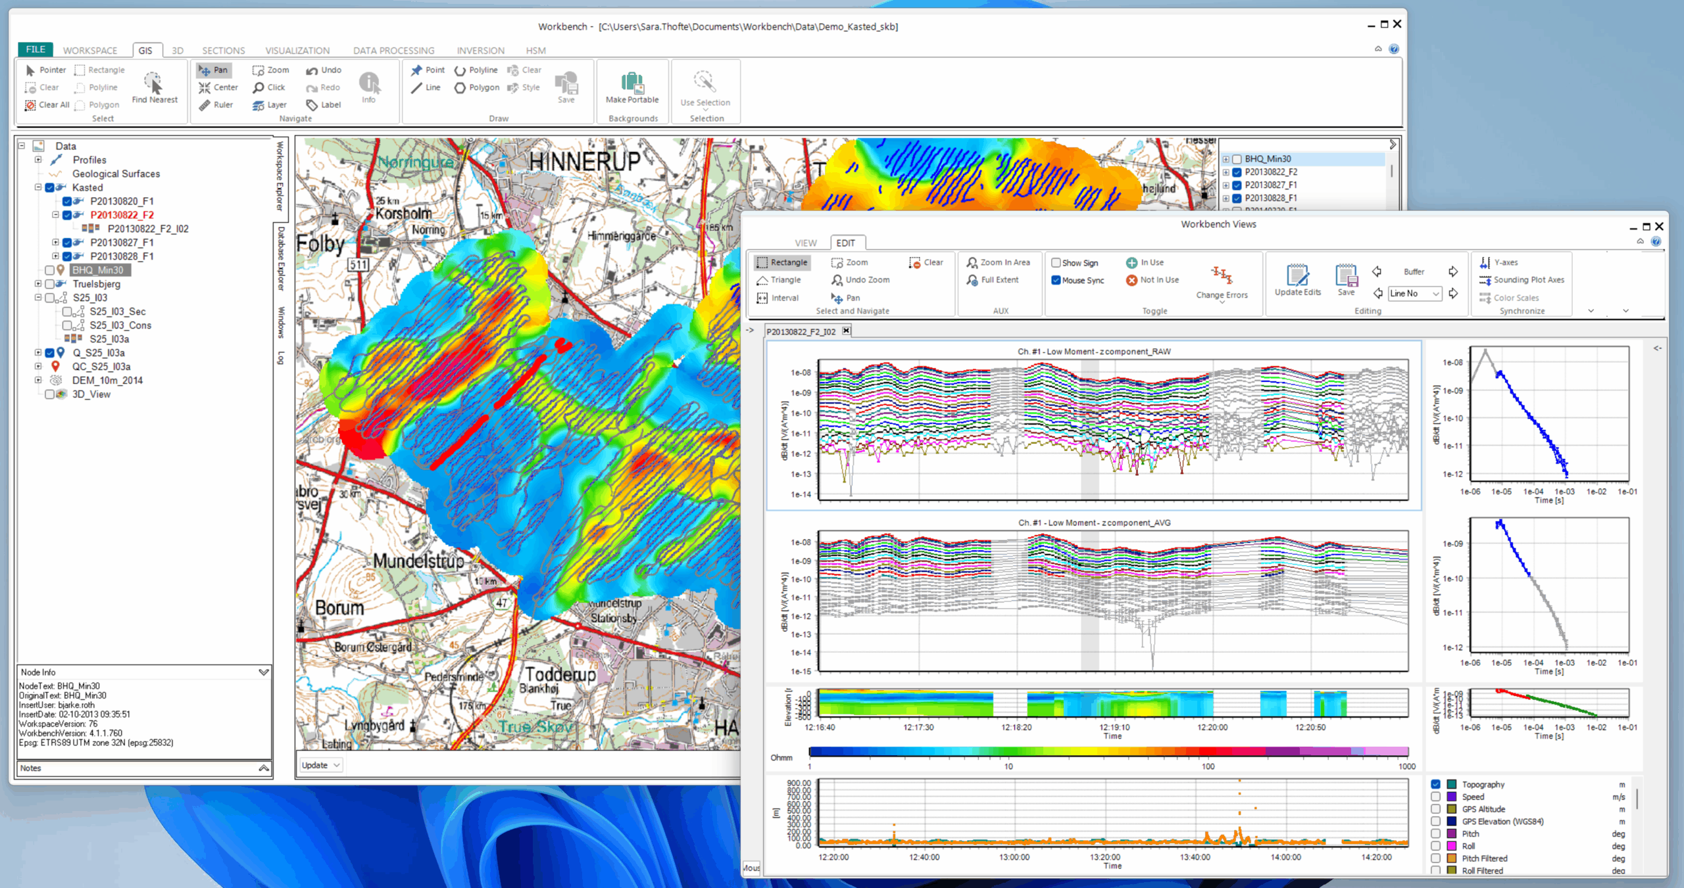The image size is (1684, 888).
Task: Toggle the Mouse Sync checkbox
Action: click(x=1056, y=280)
